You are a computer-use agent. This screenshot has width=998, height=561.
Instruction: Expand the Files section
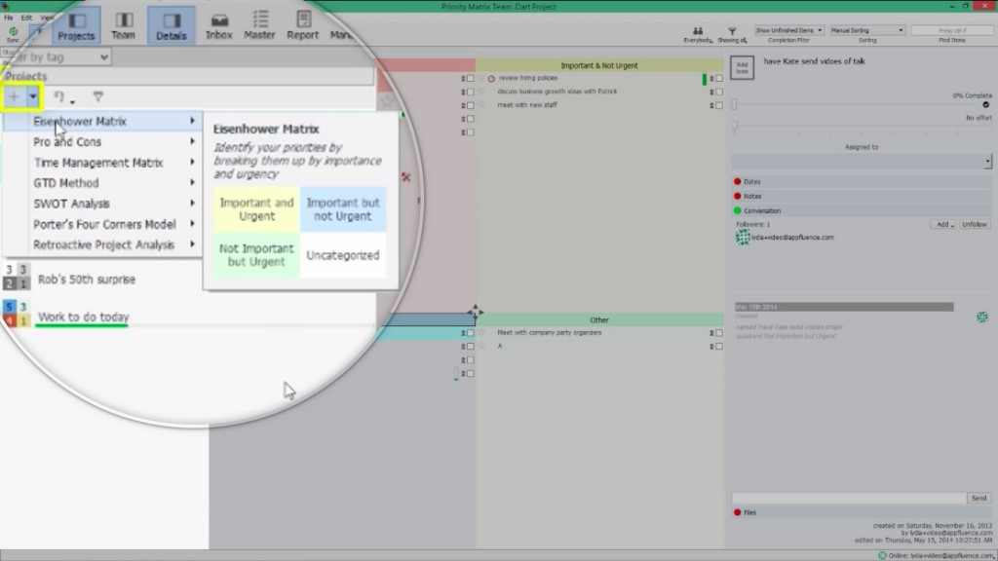[862, 512]
